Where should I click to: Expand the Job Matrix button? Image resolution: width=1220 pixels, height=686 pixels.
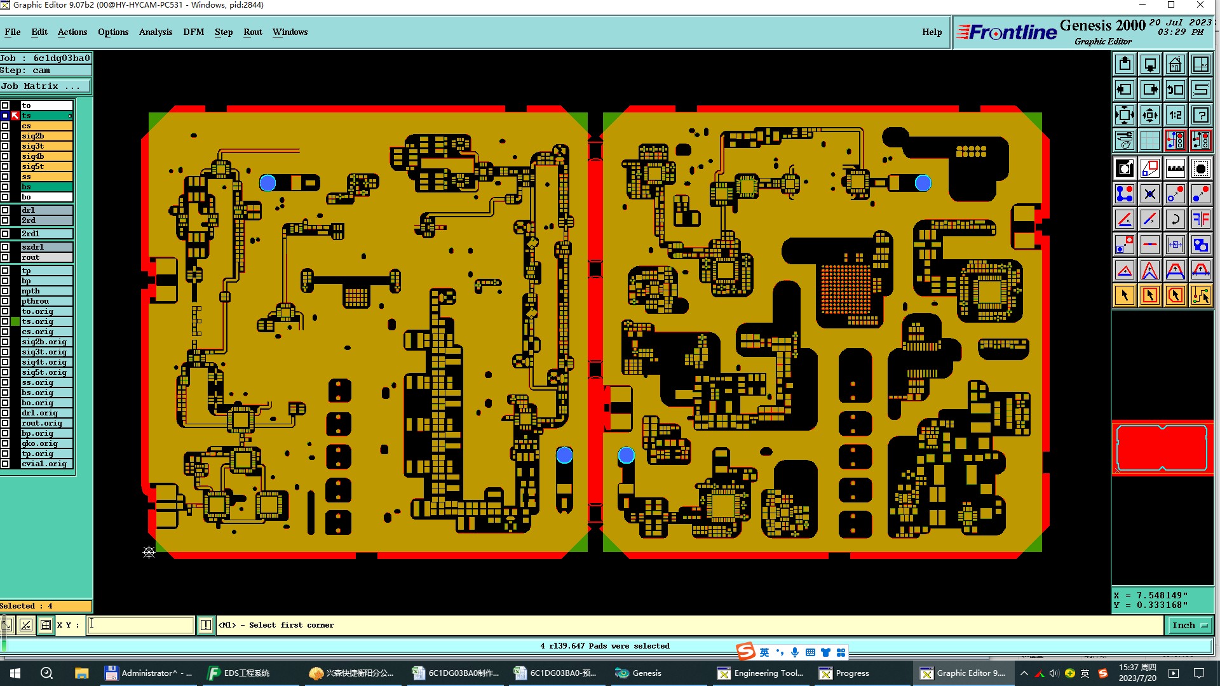pyautogui.click(x=44, y=86)
